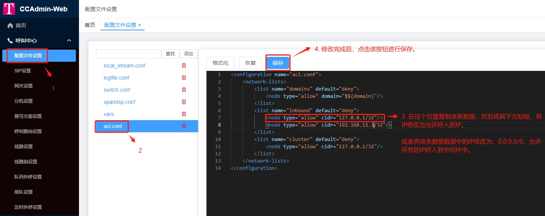Screen dimensions: 545x216
Task: Go to 网关设置 menu item
Action: pos(24,86)
